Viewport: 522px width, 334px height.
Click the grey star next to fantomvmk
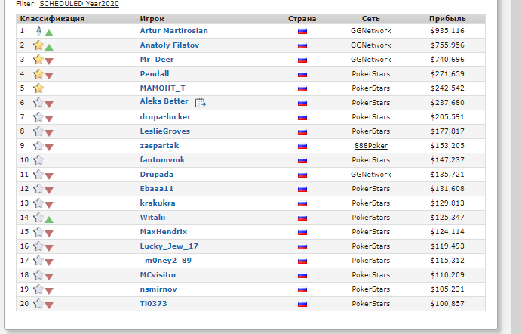38,160
